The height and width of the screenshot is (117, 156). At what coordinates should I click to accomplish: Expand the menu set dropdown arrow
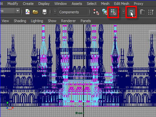pyautogui.click(x=18, y=11)
